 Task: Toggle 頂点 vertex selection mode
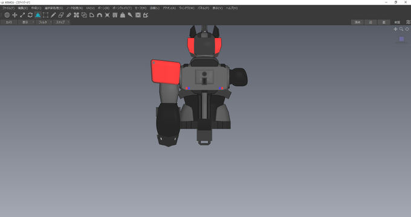(x=357, y=22)
